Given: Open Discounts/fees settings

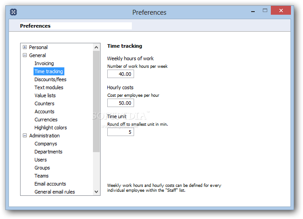Looking at the screenshot, I should point(50,79).
